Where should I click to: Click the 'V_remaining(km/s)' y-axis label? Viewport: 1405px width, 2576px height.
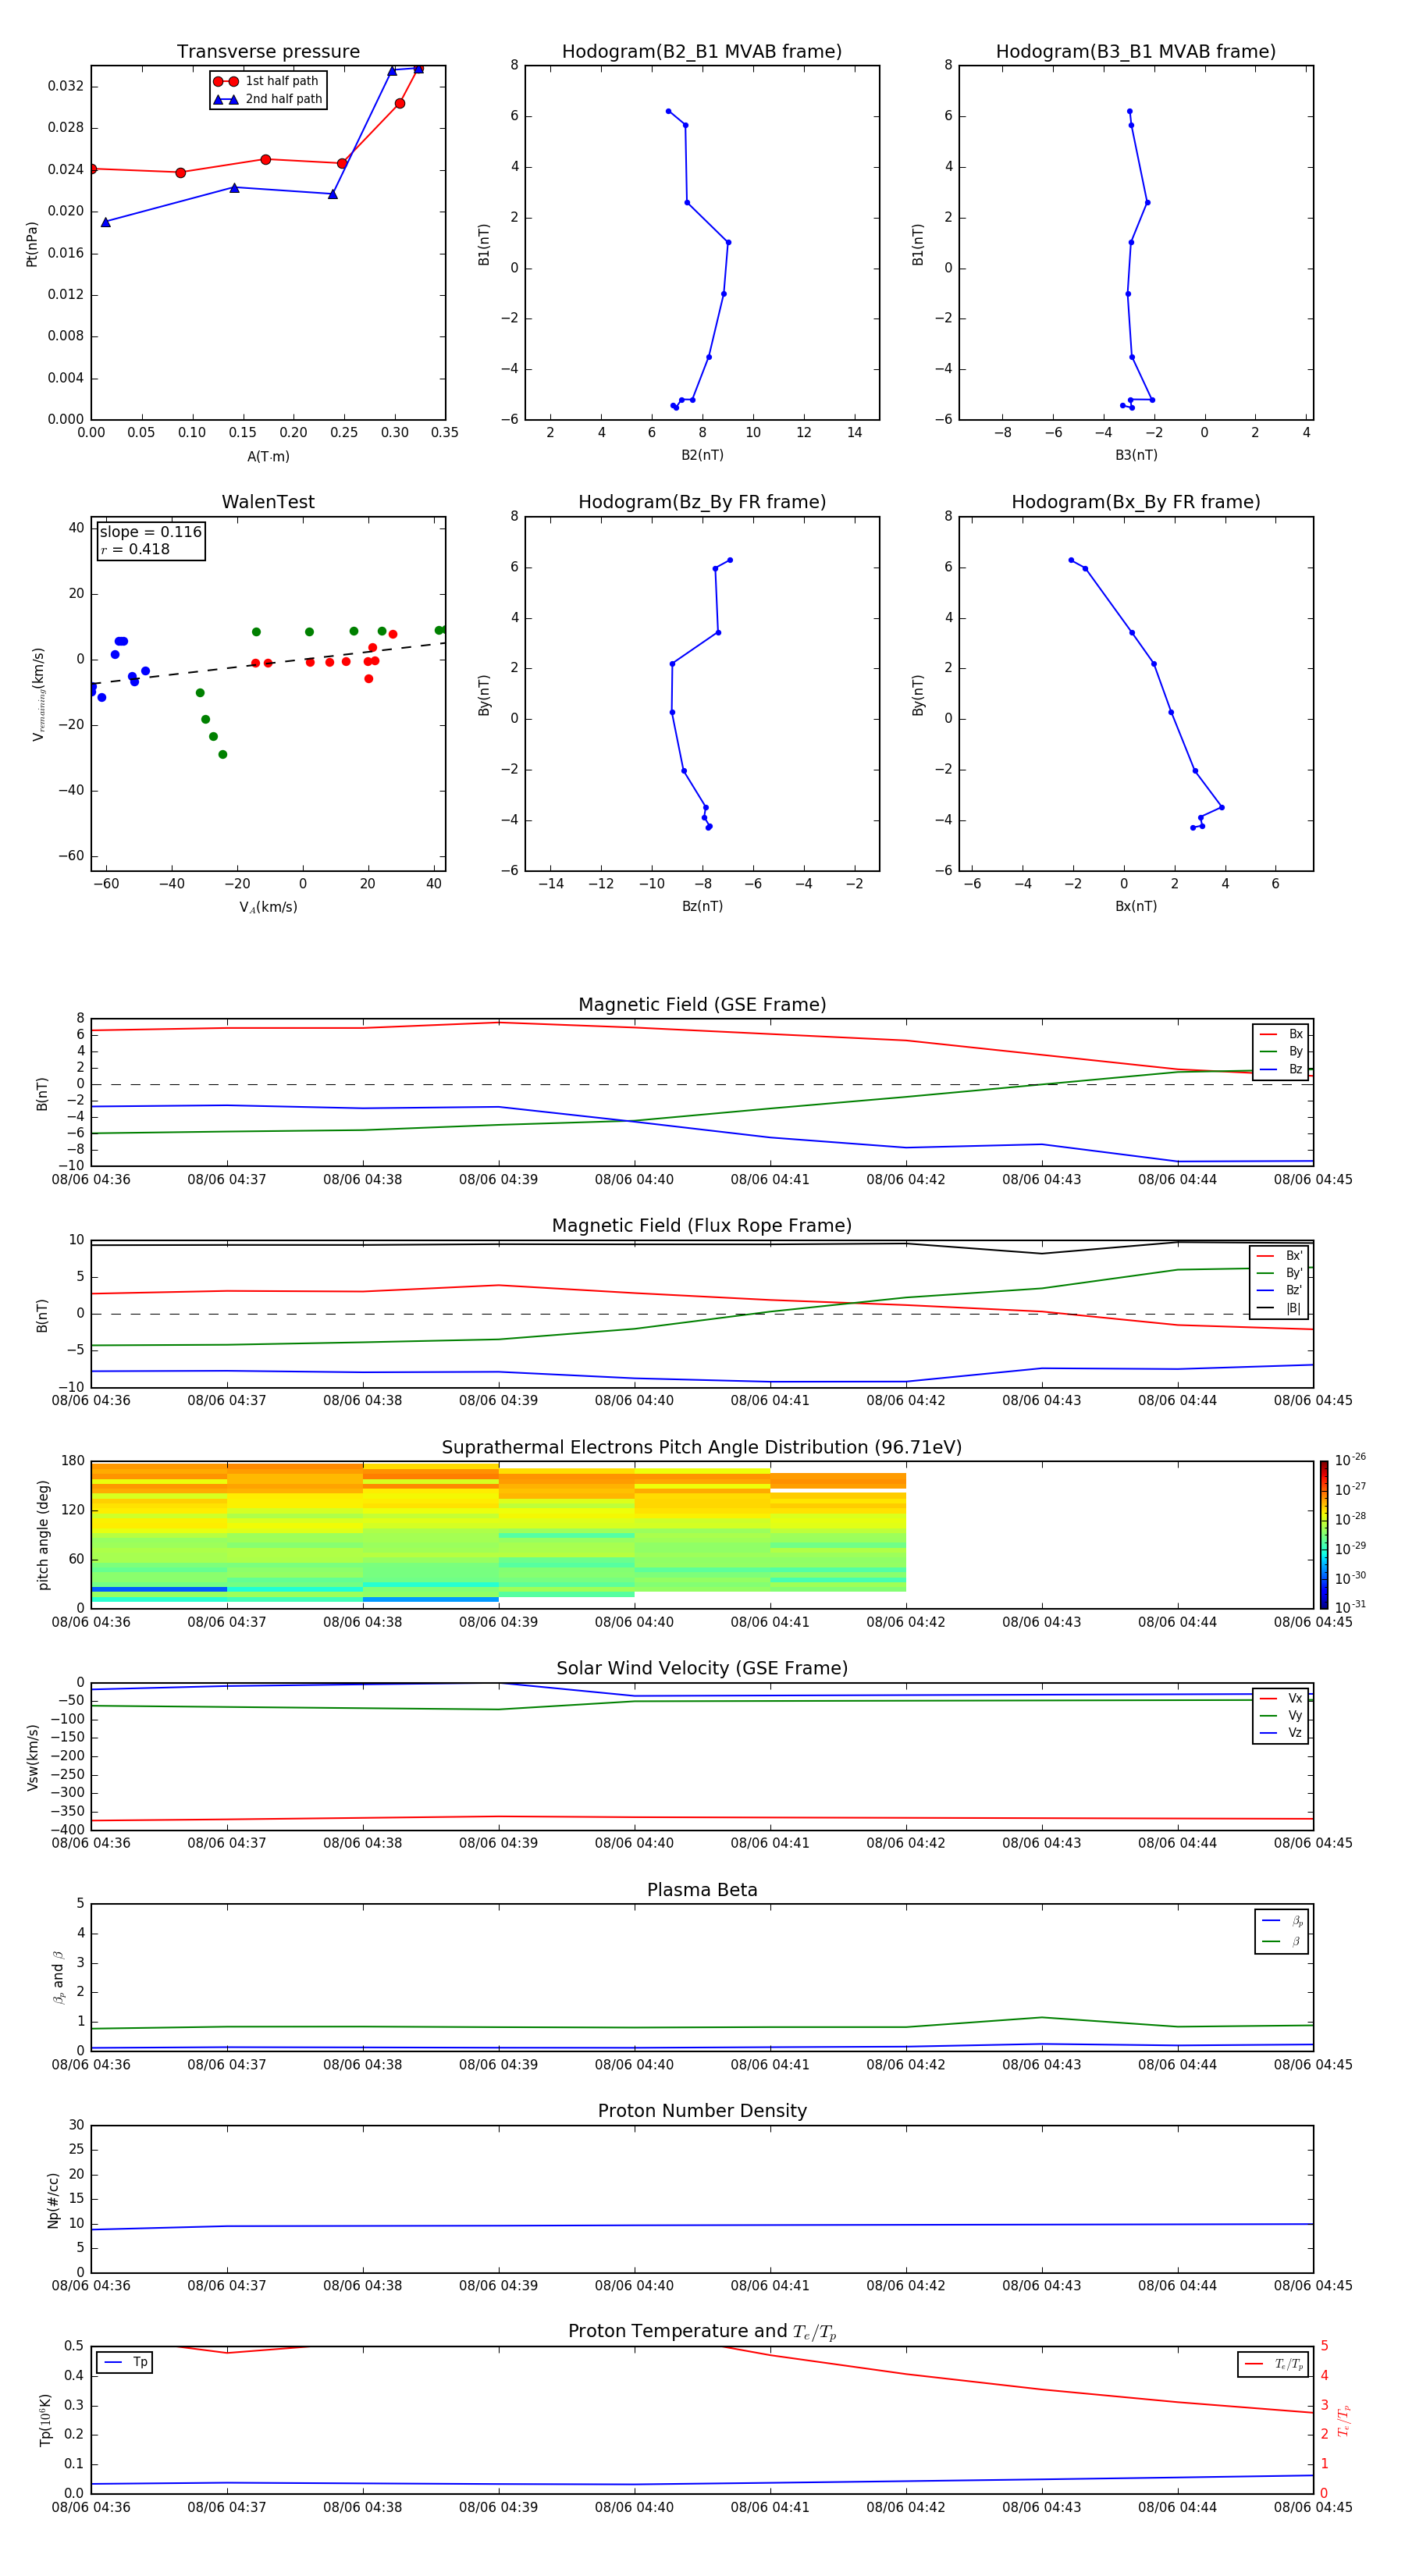tap(38, 694)
